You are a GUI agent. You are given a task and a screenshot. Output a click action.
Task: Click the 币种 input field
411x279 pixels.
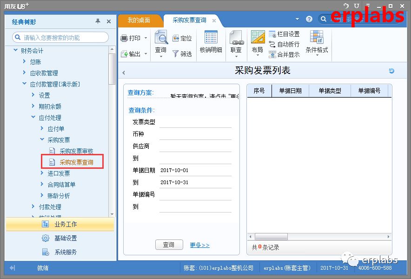click(x=196, y=134)
